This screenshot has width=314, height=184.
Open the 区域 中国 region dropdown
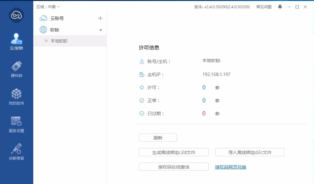coord(48,7)
